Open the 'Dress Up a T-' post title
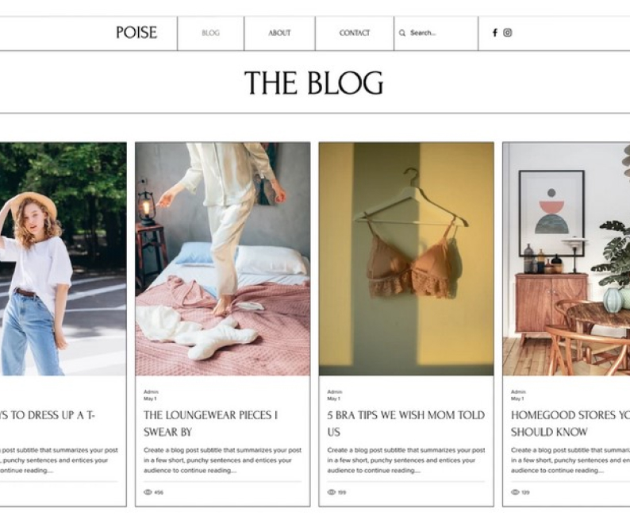The height and width of the screenshot is (520, 630). point(47,415)
